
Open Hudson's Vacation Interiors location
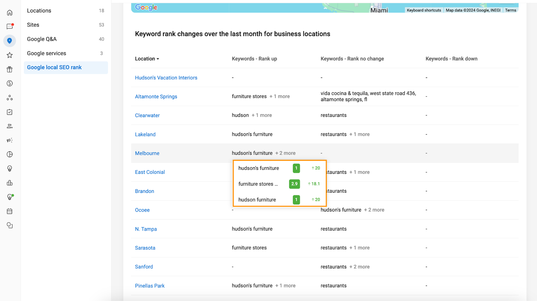(166, 78)
